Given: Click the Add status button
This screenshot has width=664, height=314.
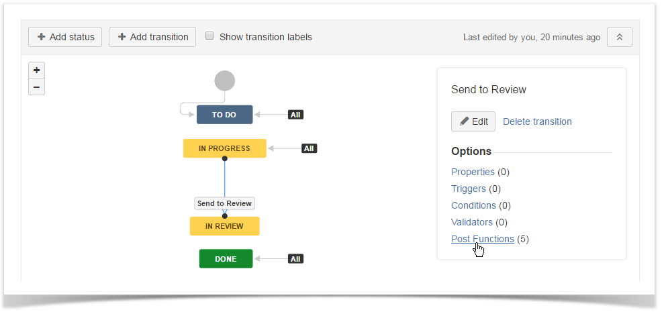Looking at the screenshot, I should [x=65, y=37].
